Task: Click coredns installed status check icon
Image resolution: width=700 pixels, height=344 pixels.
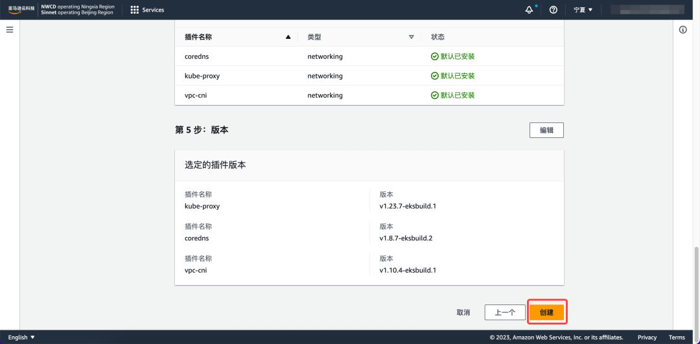Action: click(x=434, y=56)
